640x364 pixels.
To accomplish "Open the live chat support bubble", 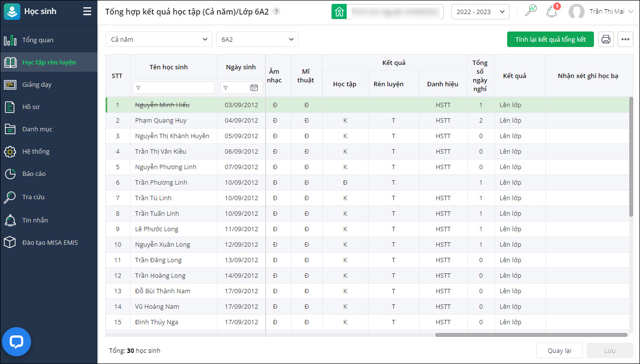I will click(x=16, y=342).
